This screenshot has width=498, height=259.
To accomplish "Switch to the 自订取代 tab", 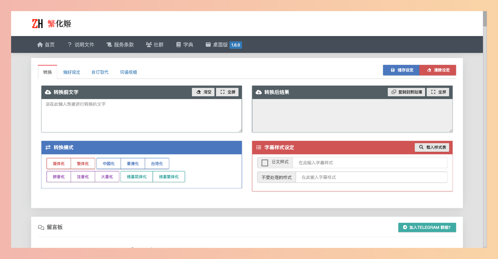I will click(100, 72).
